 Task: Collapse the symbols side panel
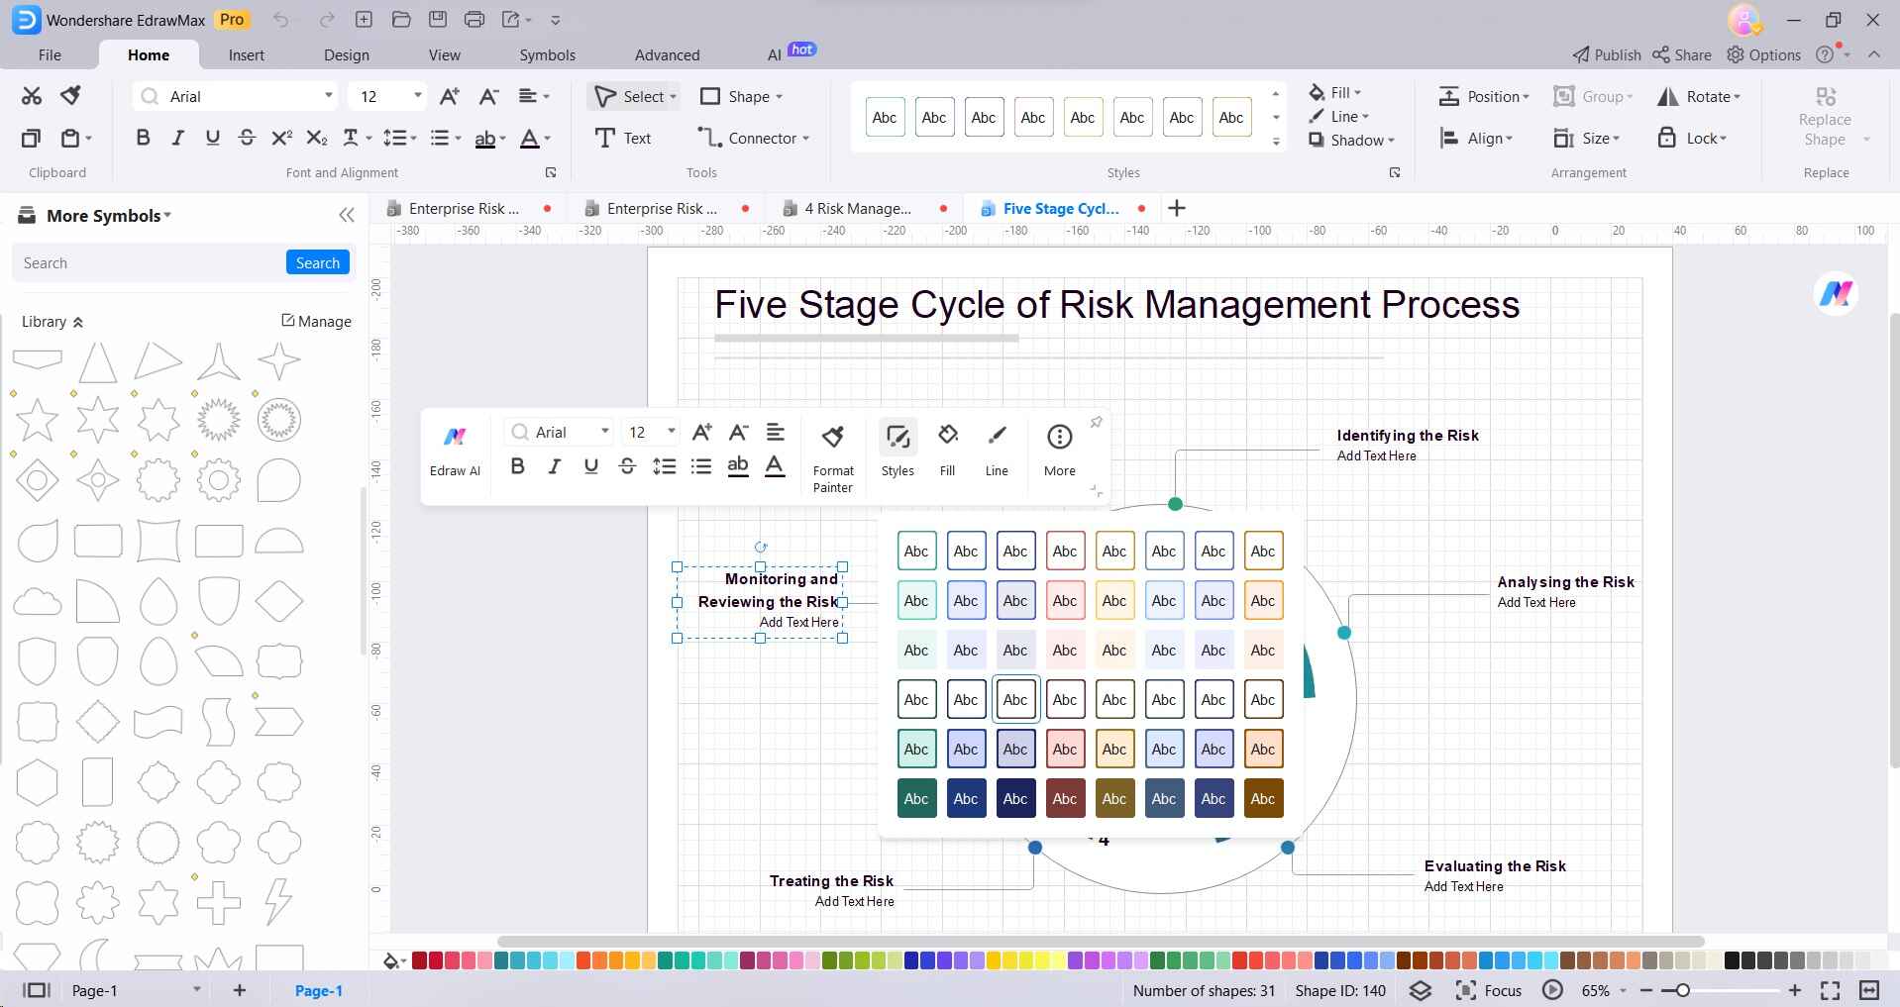347,215
